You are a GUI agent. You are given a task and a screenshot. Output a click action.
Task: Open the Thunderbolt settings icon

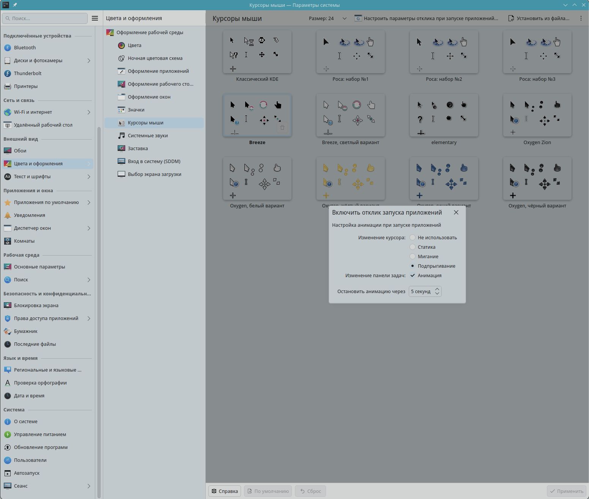click(7, 73)
